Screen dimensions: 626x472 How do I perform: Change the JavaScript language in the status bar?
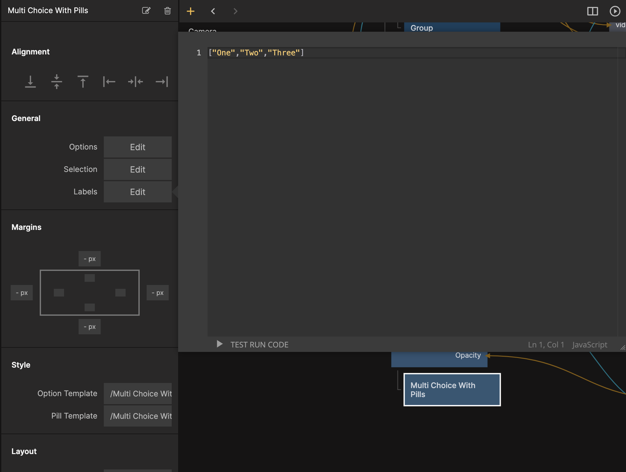point(589,345)
